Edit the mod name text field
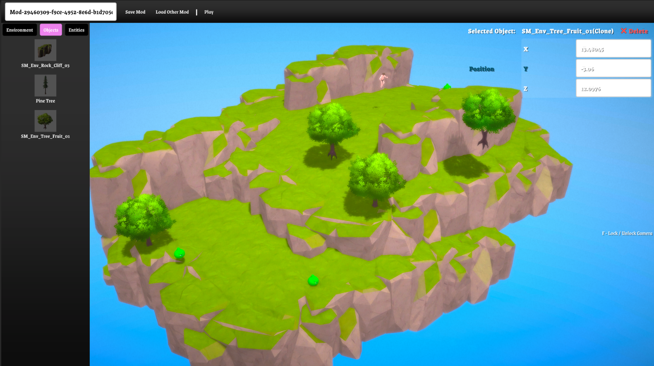This screenshot has height=366, width=654. 61,12
